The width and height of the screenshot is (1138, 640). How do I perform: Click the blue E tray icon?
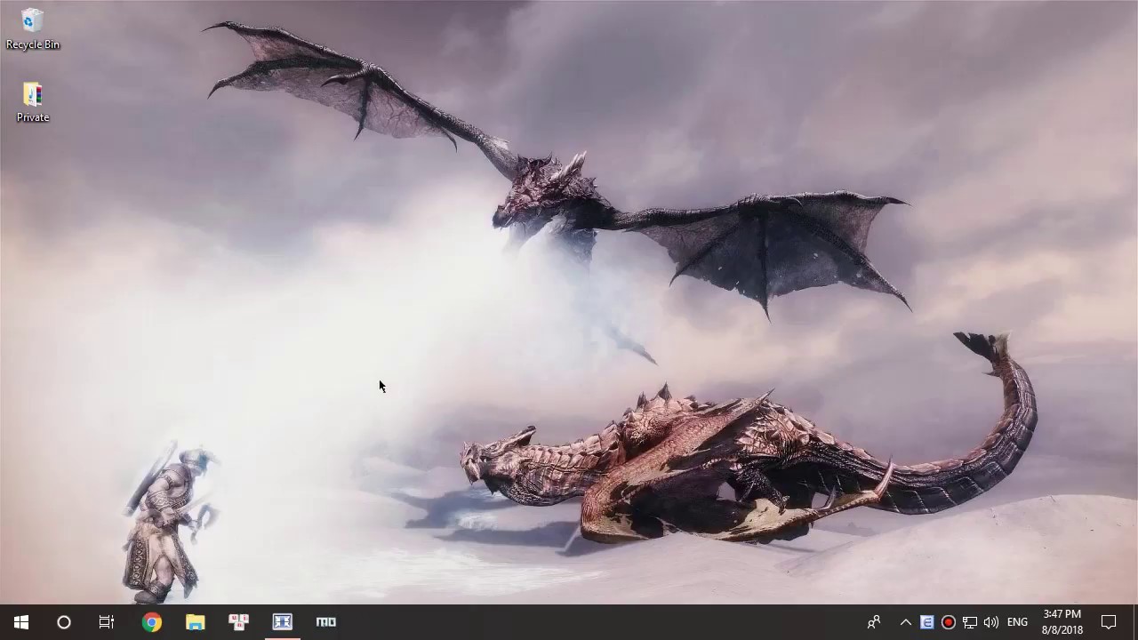[926, 622]
